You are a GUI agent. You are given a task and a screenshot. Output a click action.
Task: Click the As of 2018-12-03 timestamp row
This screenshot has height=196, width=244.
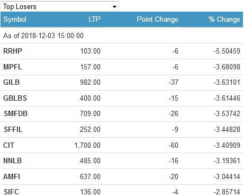pos(122,35)
